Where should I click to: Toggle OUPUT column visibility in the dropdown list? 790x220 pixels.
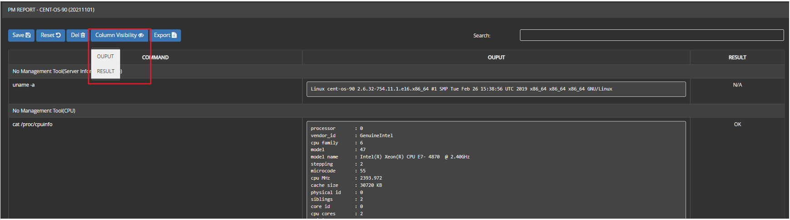pyautogui.click(x=105, y=57)
